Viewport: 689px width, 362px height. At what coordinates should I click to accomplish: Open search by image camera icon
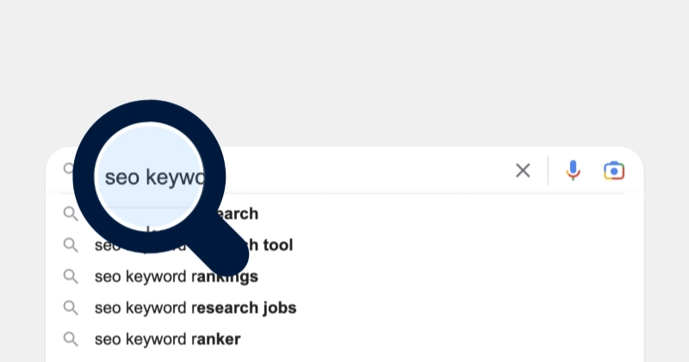pos(614,171)
